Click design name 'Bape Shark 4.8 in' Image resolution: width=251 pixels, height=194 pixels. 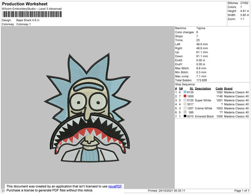point(28,20)
